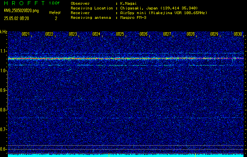Click the 0825 time marker
The image size is (247, 157).
click(120, 34)
